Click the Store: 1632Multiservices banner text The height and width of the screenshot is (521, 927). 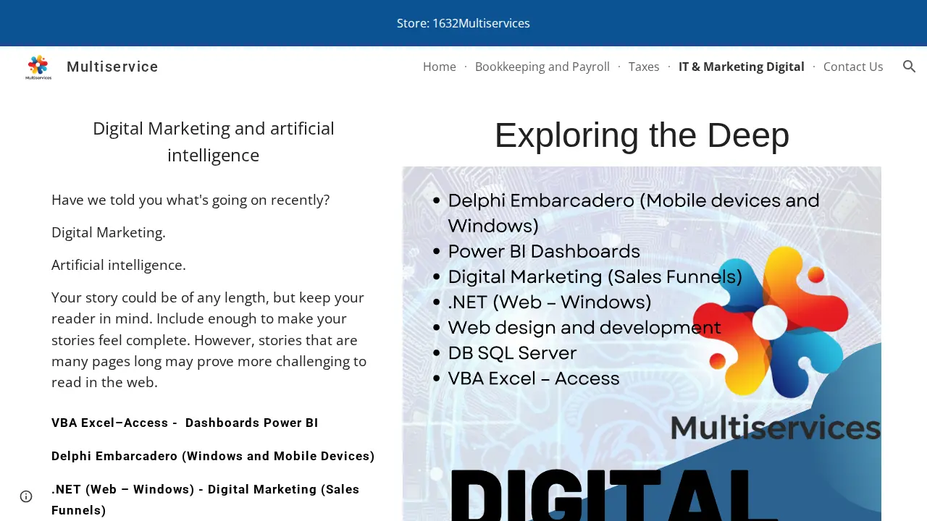463,23
